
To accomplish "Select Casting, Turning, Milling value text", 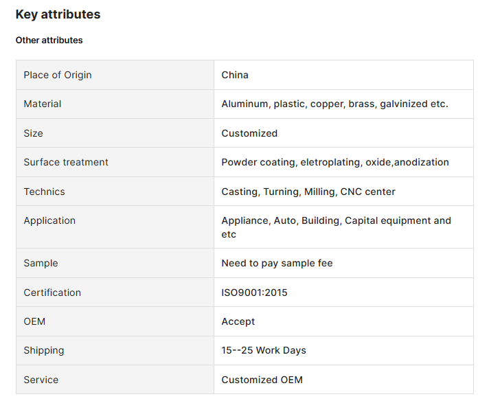I will (x=308, y=192).
